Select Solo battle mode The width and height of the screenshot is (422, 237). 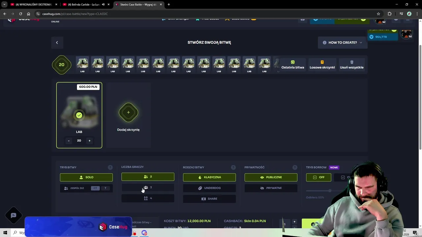tap(86, 177)
